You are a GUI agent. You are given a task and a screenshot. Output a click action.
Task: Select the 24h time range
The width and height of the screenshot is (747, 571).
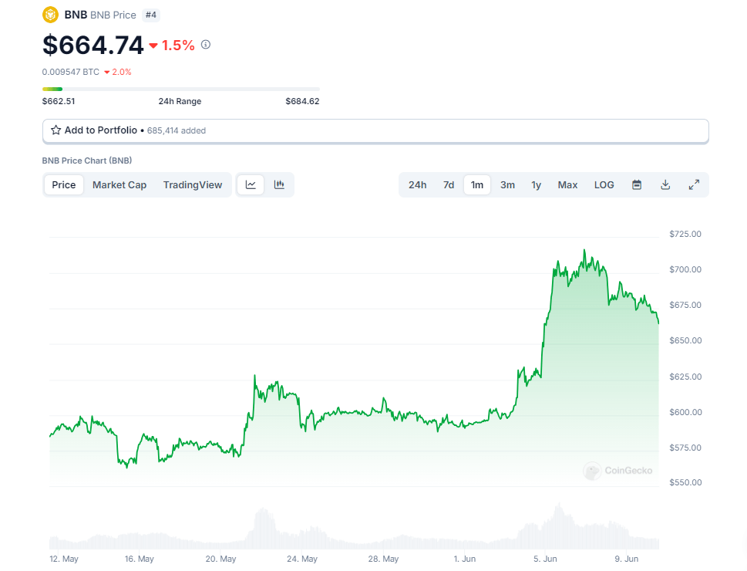pyautogui.click(x=417, y=184)
